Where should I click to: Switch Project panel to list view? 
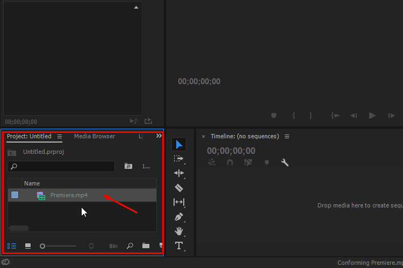12,246
